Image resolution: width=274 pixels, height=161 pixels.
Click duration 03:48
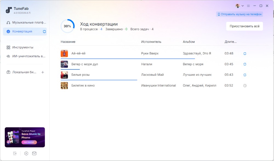click(229, 54)
